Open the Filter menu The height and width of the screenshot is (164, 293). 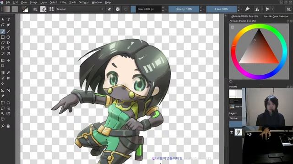[63, 2]
